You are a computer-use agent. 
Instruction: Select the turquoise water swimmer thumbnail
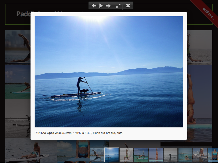[186, 155]
